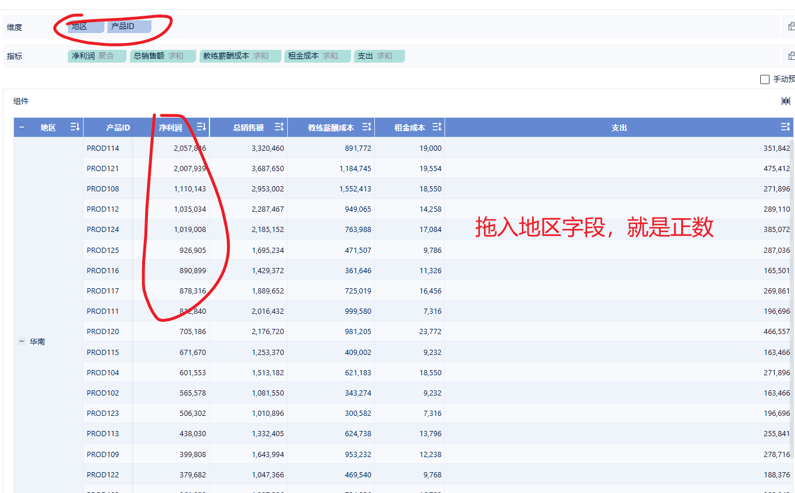Click 总销售额 value 3,687,650
This screenshot has width=795, height=493.
coord(268,168)
